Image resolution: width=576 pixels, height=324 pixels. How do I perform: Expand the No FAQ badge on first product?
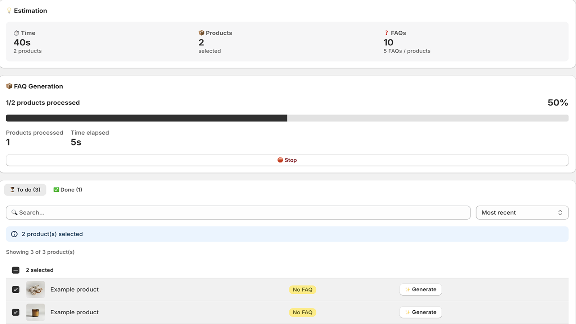point(302,289)
